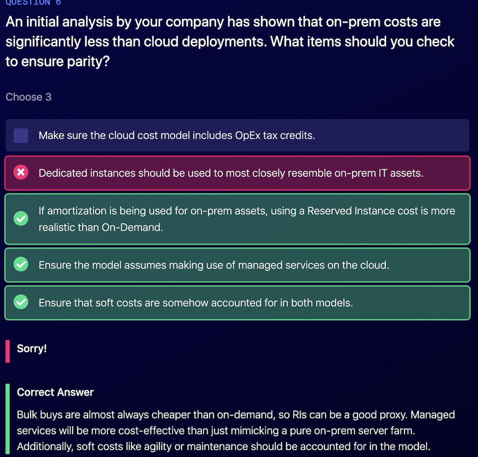Image resolution: width=478 pixels, height=457 pixels.
Task: Check the OpEx tax credits checkbox
Action: tap(21, 136)
